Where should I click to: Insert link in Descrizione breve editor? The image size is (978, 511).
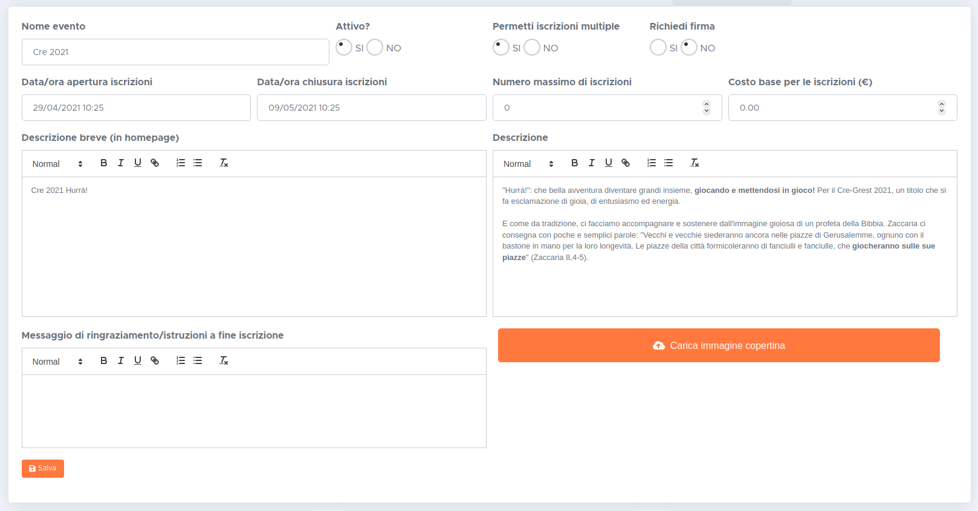pos(155,163)
